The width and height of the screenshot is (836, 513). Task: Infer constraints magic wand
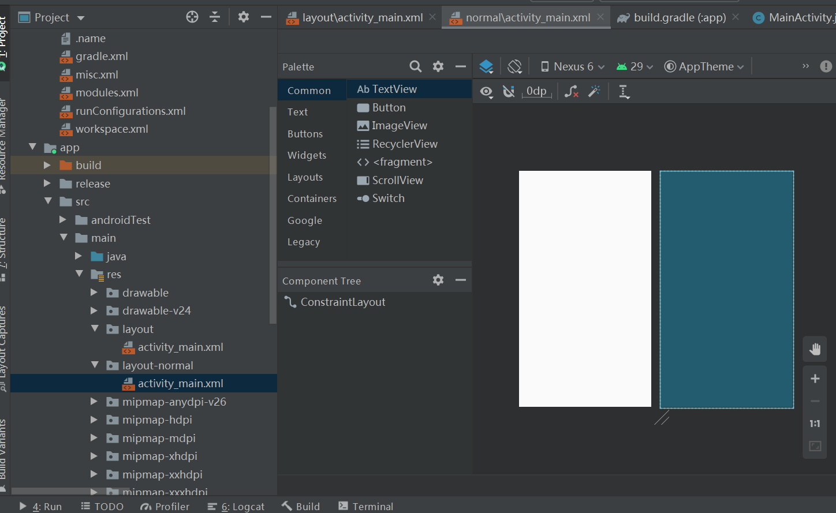point(594,91)
